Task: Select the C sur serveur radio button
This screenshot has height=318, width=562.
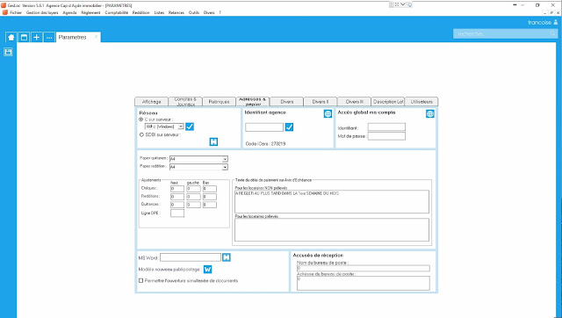Action: (140, 119)
